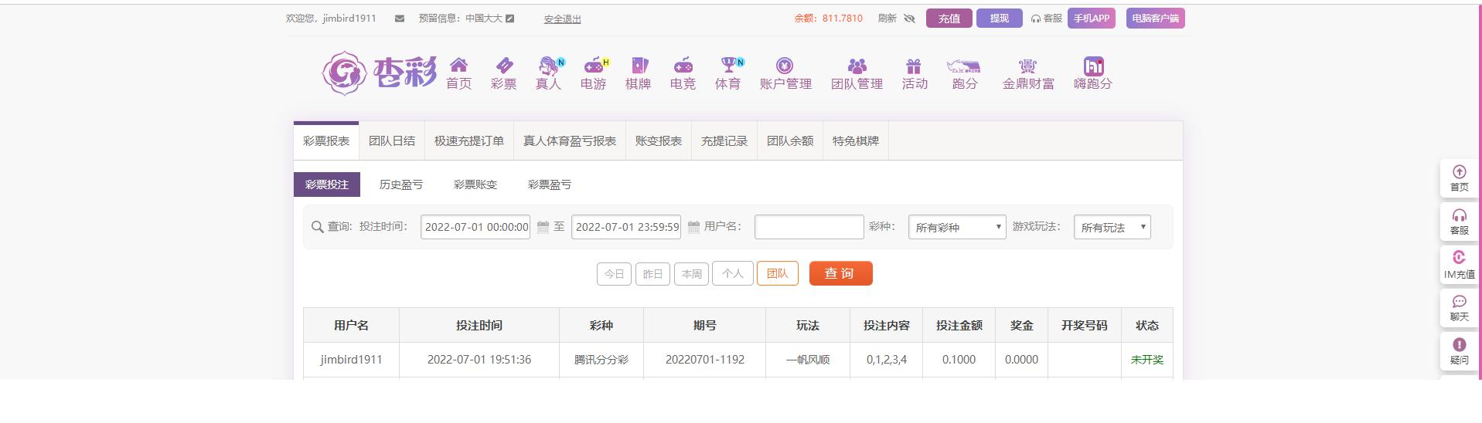Select the 彩票账变 sub-tab
Viewport: 1482px width, 423px height.
tap(475, 184)
